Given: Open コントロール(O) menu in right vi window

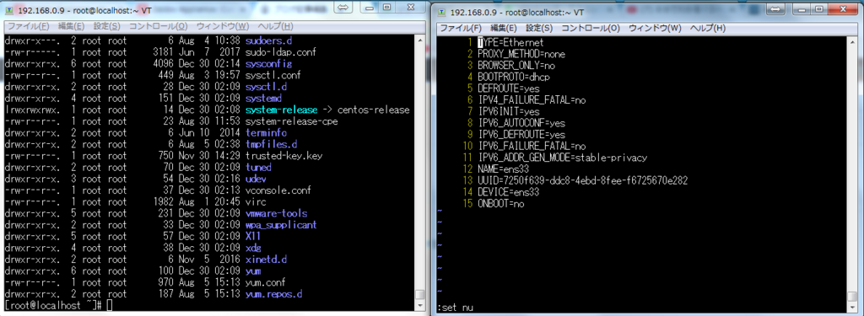Looking at the screenshot, I should [591, 28].
